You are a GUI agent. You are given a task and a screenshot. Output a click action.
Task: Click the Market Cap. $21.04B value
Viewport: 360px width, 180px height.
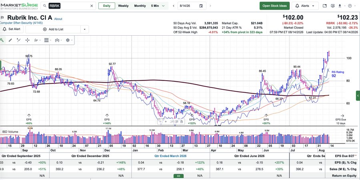click(x=257, y=23)
